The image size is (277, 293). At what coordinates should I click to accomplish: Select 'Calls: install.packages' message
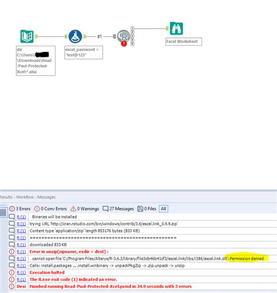107,266
